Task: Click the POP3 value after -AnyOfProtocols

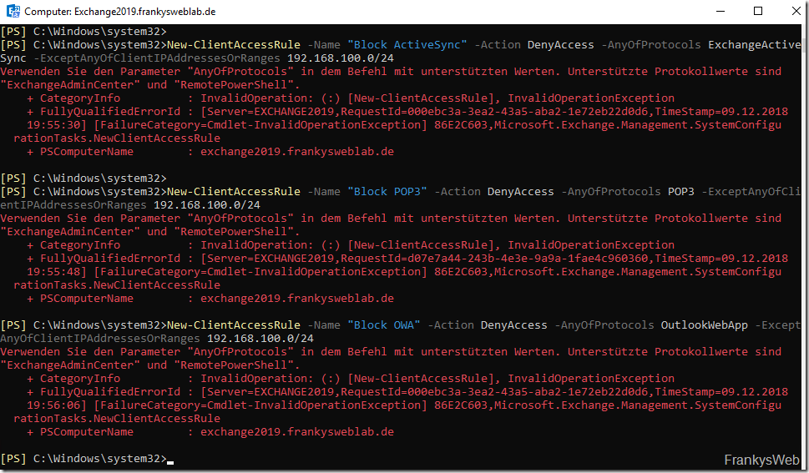Action: click(680, 192)
